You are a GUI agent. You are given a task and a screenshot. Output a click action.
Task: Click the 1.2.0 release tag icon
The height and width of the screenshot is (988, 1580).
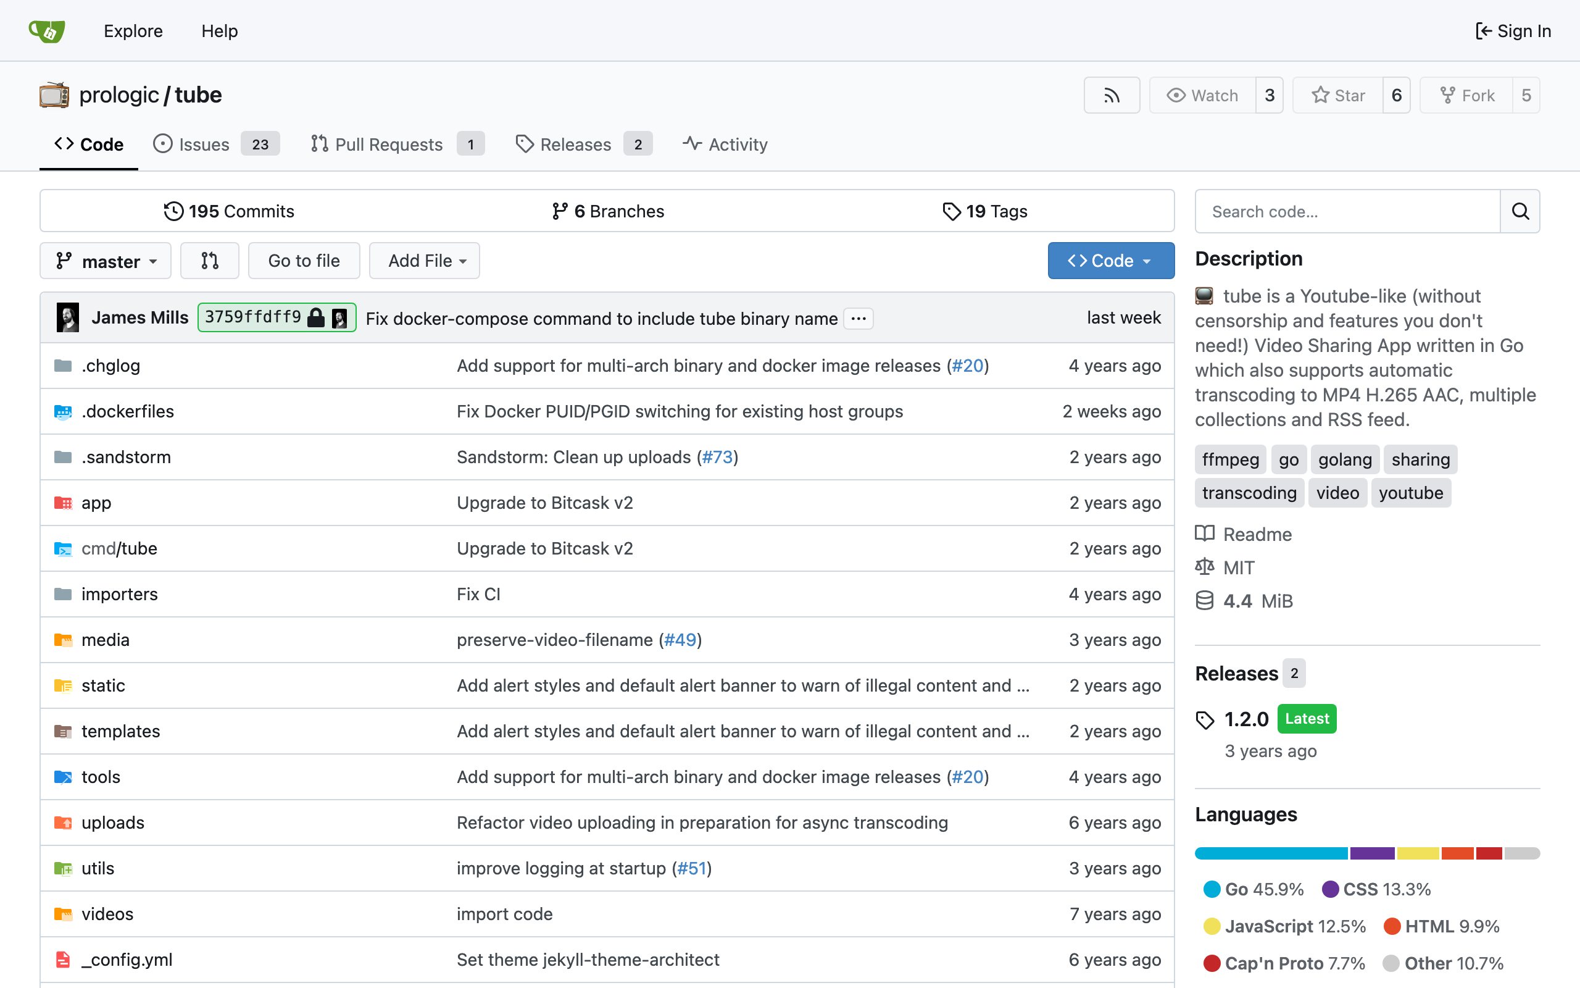[x=1205, y=719]
